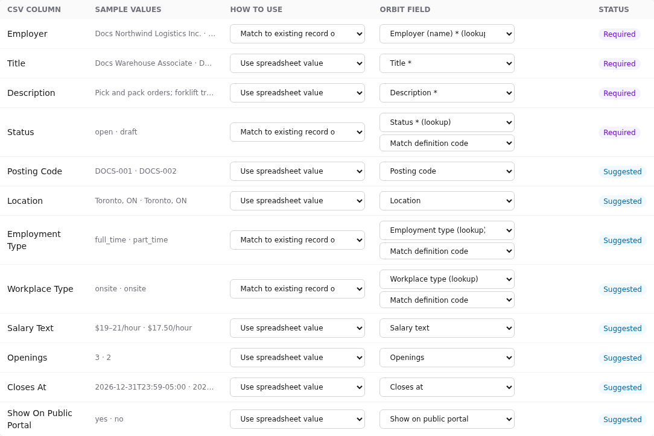Click the Suggested badge for Openings
Image resolution: width=654 pixels, height=436 pixels.
622,358
